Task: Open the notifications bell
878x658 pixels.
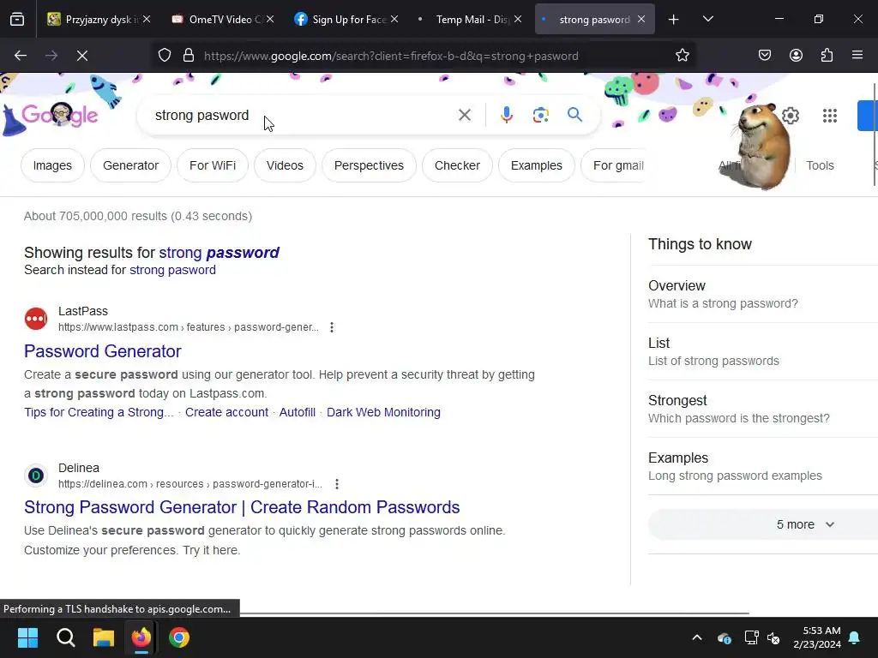Action: [855, 637]
